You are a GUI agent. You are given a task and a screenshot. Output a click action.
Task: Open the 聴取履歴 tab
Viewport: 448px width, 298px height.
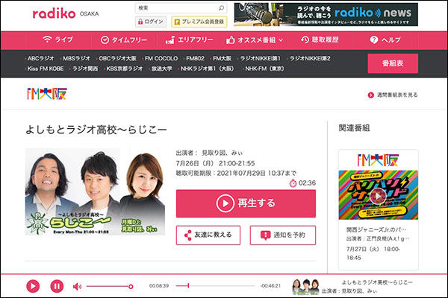[x=320, y=39]
